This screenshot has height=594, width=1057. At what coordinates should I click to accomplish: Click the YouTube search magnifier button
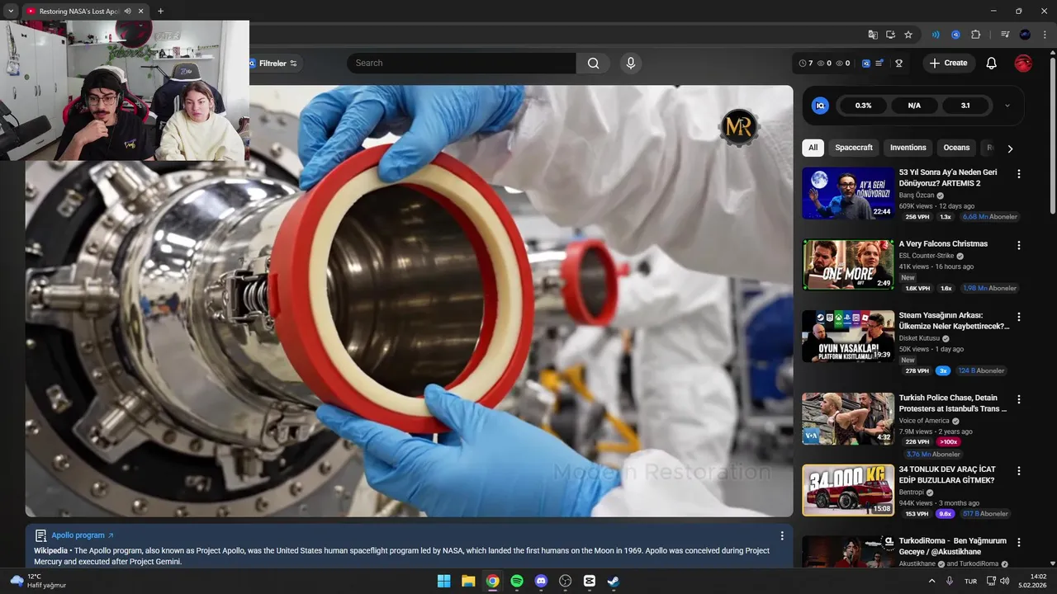pyautogui.click(x=593, y=63)
